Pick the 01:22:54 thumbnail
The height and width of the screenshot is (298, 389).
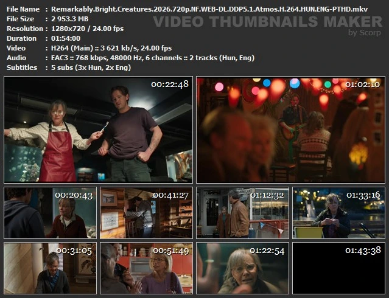243,268
